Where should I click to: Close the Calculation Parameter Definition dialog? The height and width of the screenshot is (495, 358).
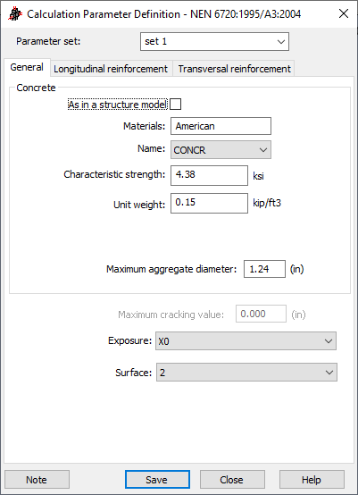pos(344,13)
